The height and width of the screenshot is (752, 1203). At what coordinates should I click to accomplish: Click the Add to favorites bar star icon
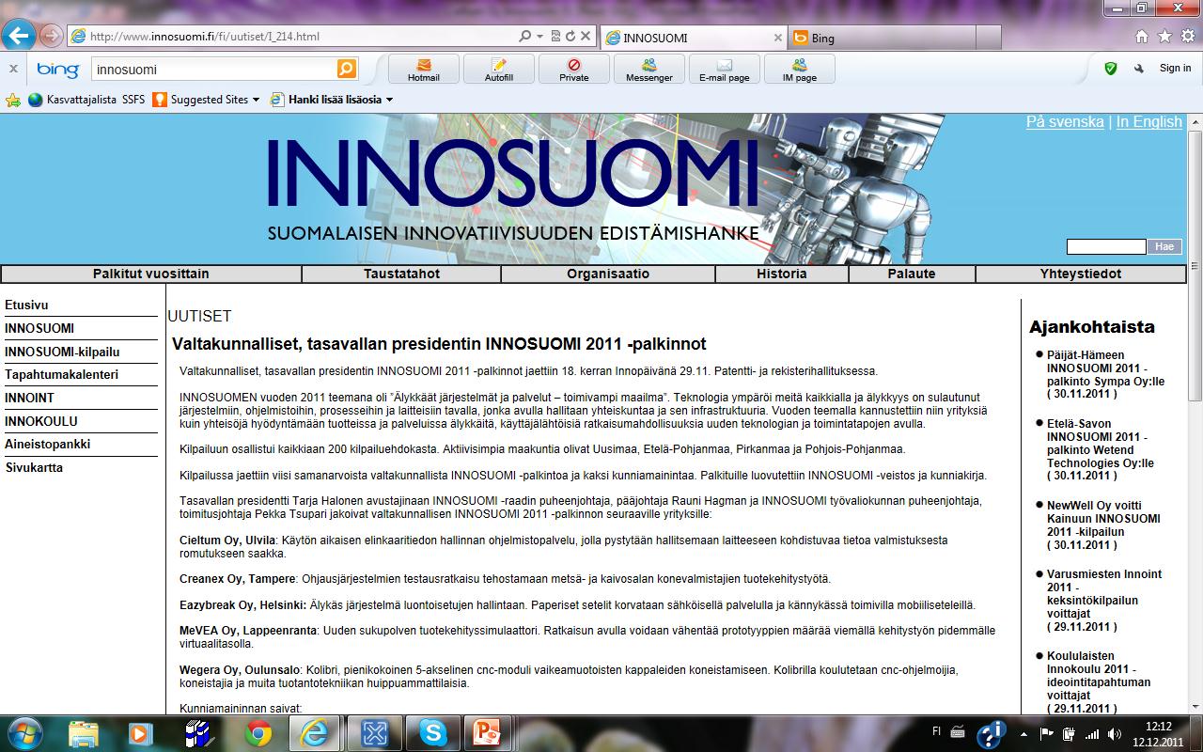(x=13, y=100)
